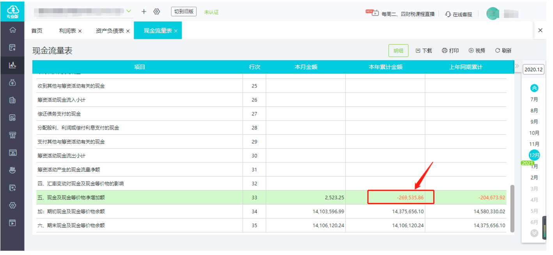
Task: Refresh the table with 刷新
Action: click(x=503, y=51)
